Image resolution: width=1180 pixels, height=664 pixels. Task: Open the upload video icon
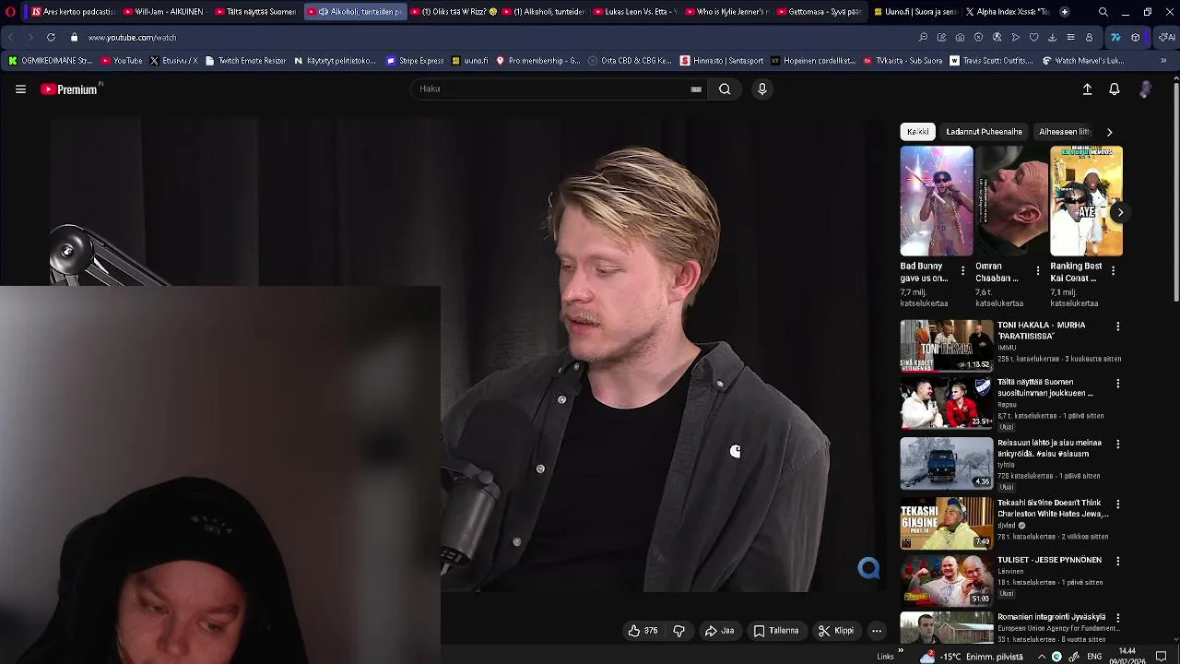tap(1087, 89)
